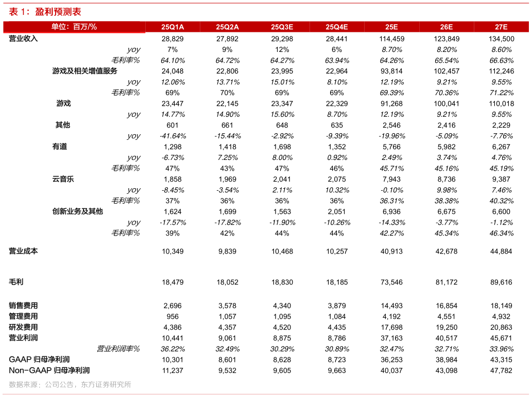Click the 25E column header
Image resolution: width=532 pixels, height=397 pixels.
pyautogui.click(x=391, y=27)
